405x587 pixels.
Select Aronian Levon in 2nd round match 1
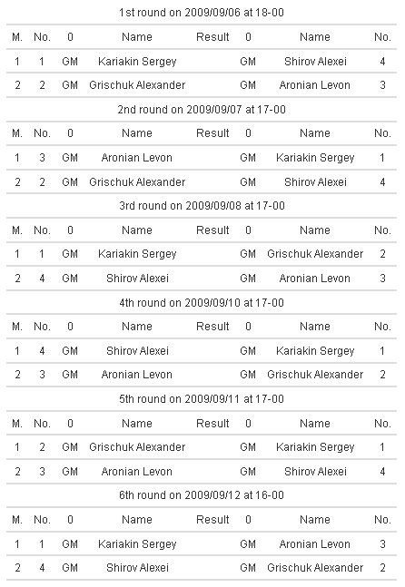tap(137, 158)
